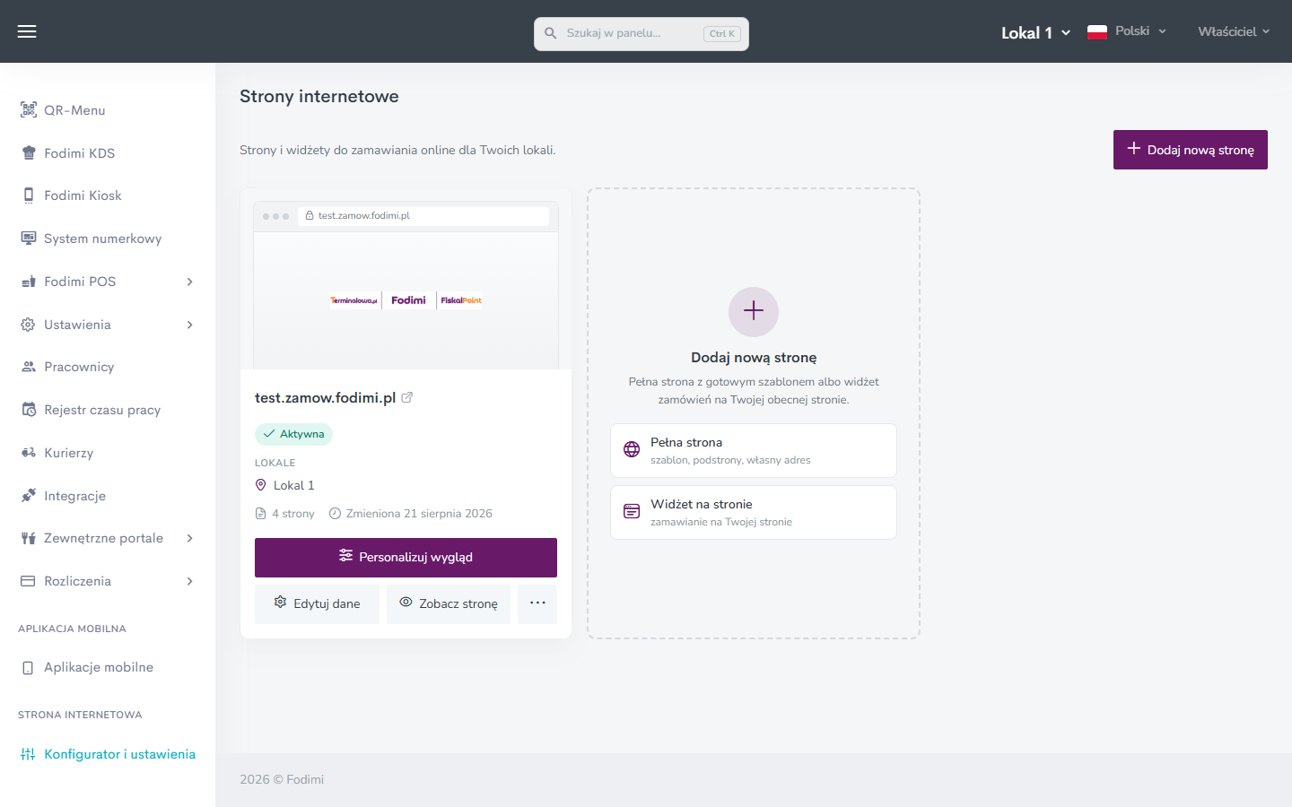Select Konfigurator i ustawienia menu item
Screen dimensions: 1292x807
(x=108, y=754)
